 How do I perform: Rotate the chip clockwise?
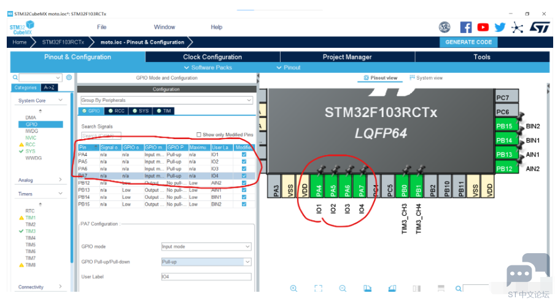tap(367, 289)
